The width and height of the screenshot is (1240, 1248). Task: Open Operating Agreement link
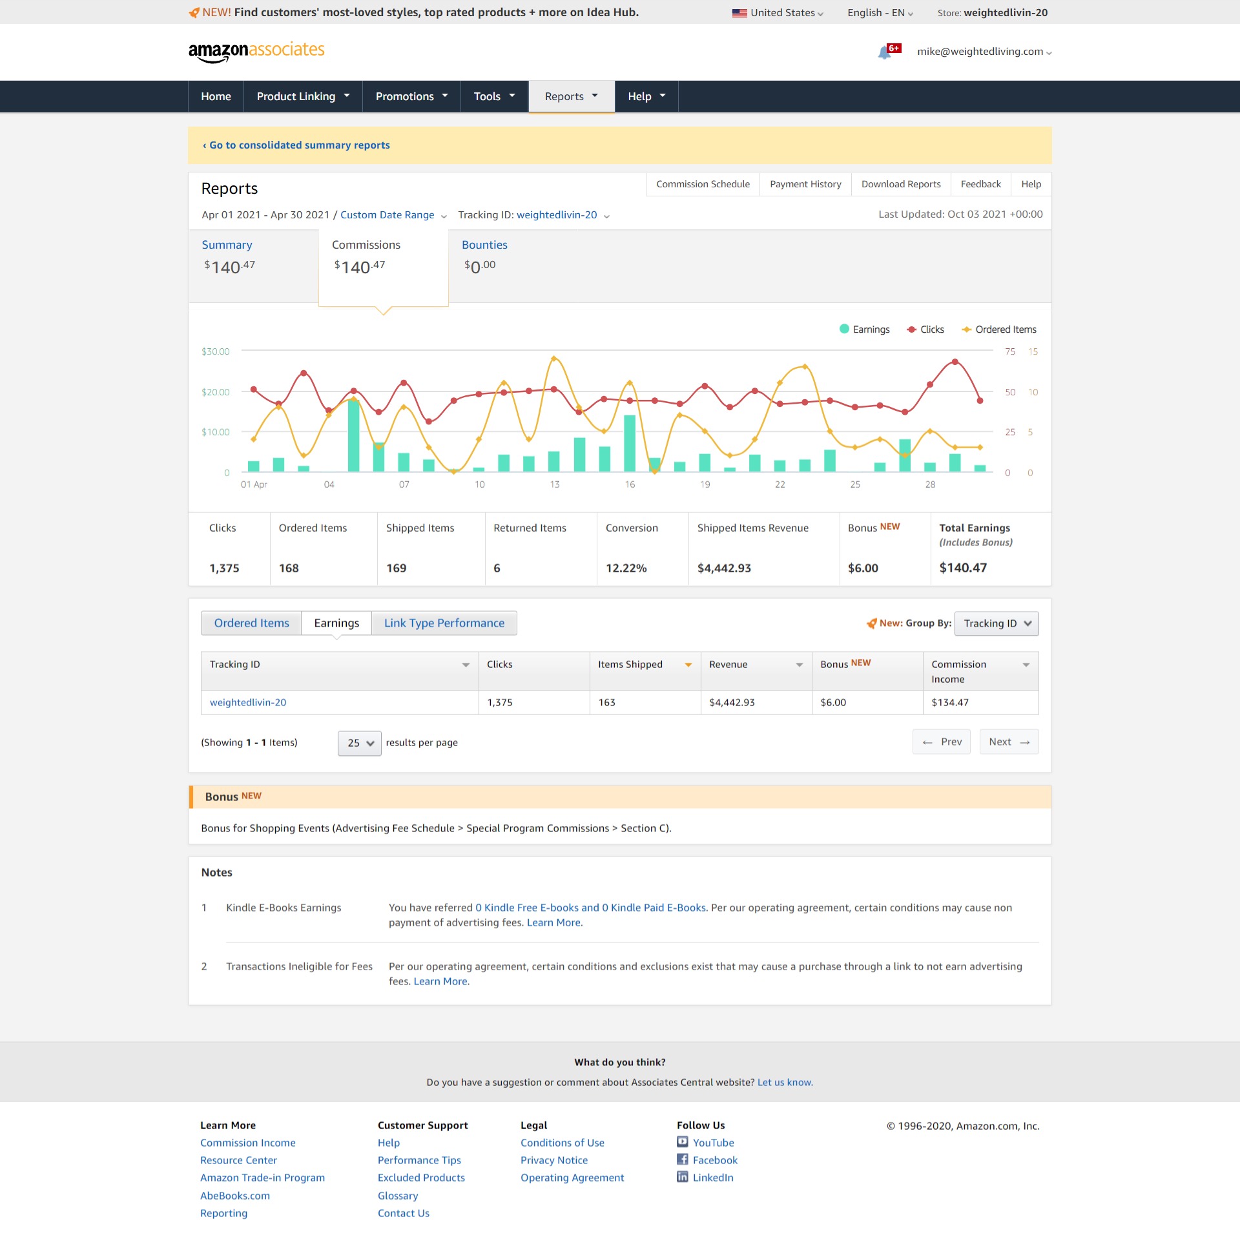tap(572, 1178)
